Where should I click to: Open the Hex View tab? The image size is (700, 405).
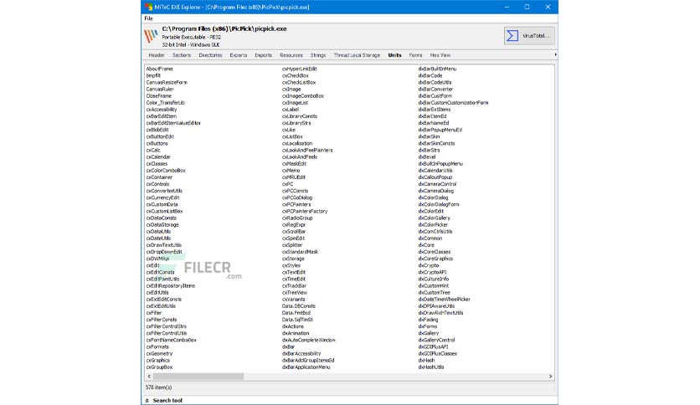point(440,55)
